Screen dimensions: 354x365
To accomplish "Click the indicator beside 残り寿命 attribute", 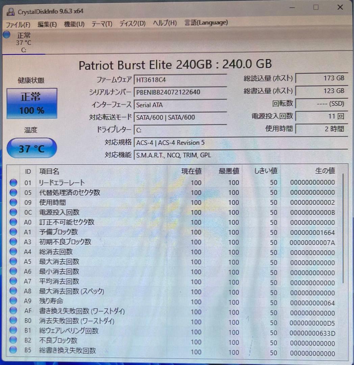I will [13, 301].
